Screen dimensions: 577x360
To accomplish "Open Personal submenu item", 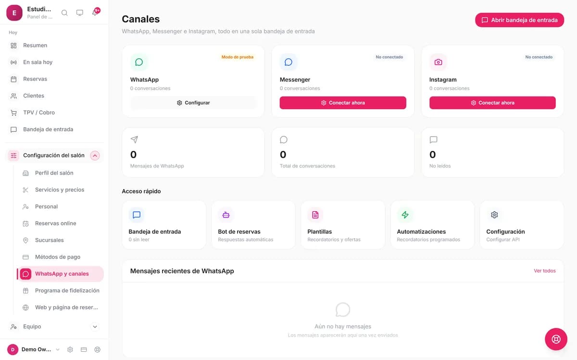I will (x=60, y=206).
